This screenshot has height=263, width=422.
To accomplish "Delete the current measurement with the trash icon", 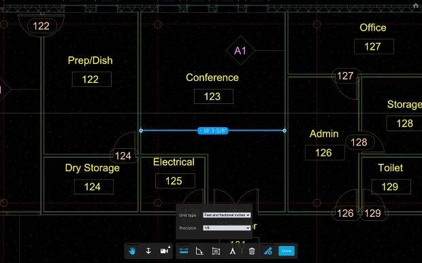I will (x=252, y=251).
